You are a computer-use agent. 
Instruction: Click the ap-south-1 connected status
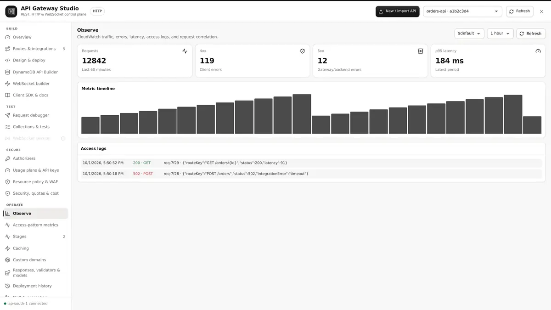pyautogui.click(x=26, y=304)
